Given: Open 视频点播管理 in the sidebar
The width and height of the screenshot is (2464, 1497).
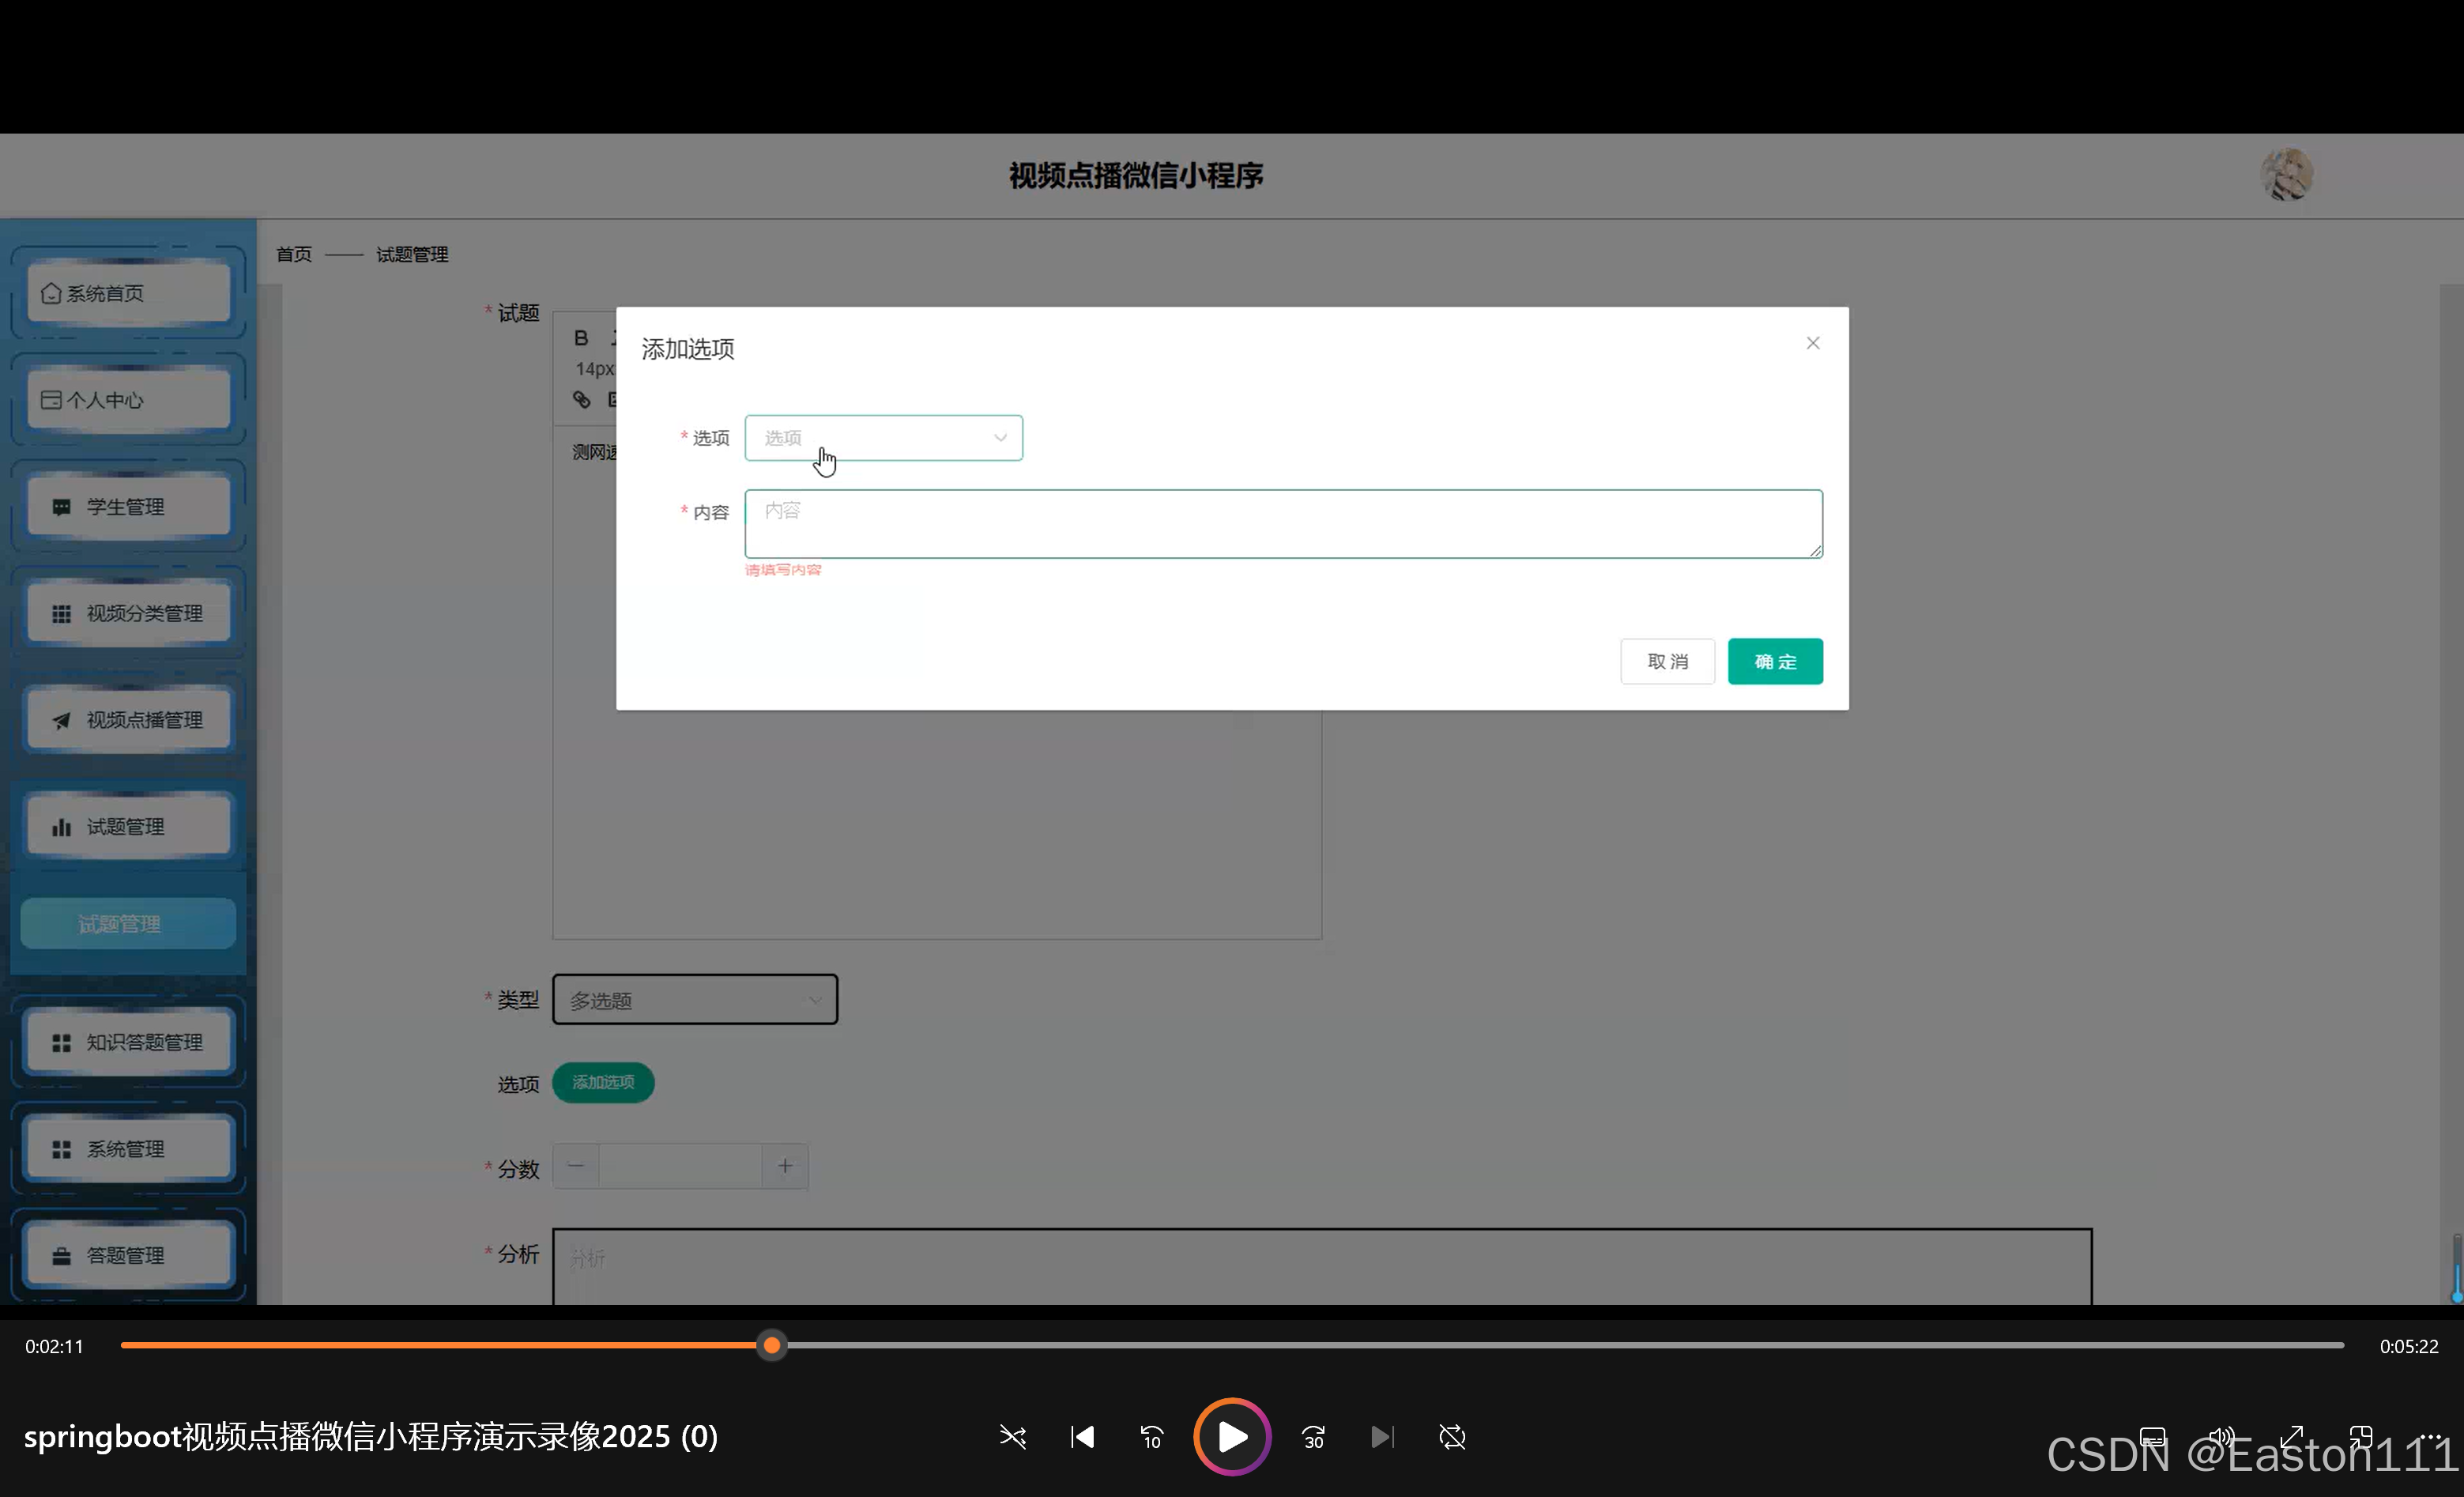Looking at the screenshot, I should coord(127,719).
